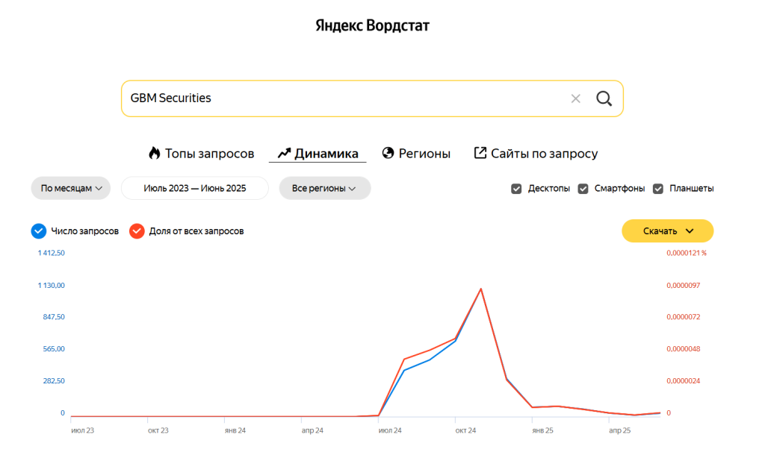This screenshot has width=765, height=452.
Task: Click the globe icon beside Регионы
Action: coord(388,153)
